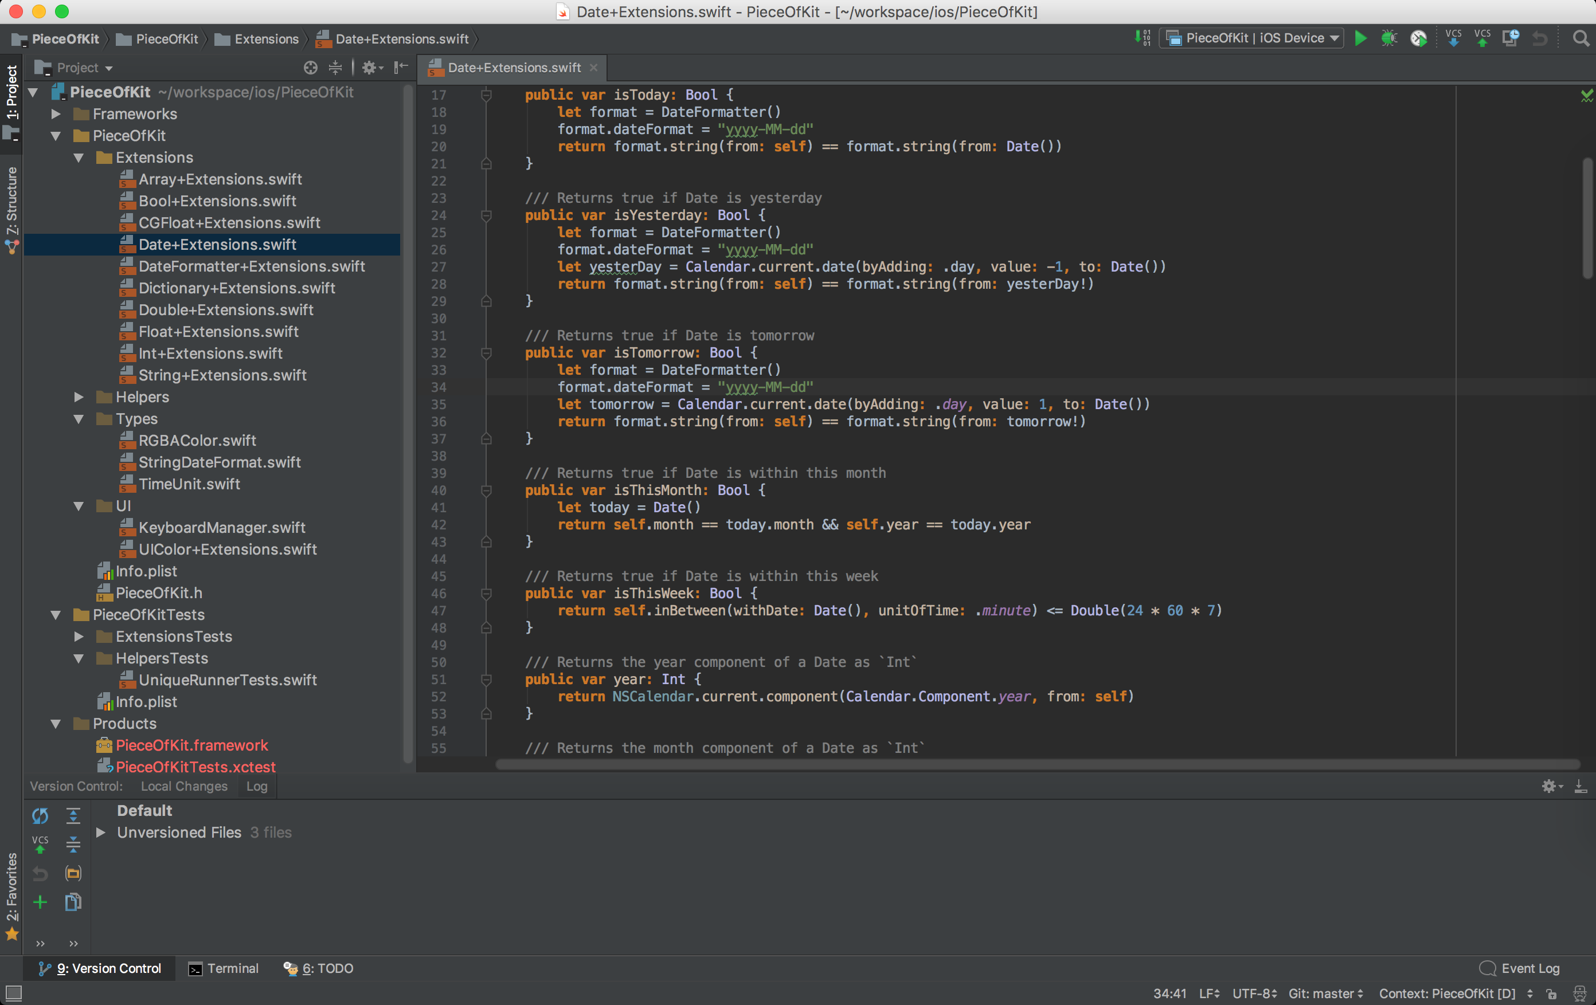Viewport: 1596px width, 1005px height.
Task: Switch to the Log tab
Action: pyautogui.click(x=256, y=786)
